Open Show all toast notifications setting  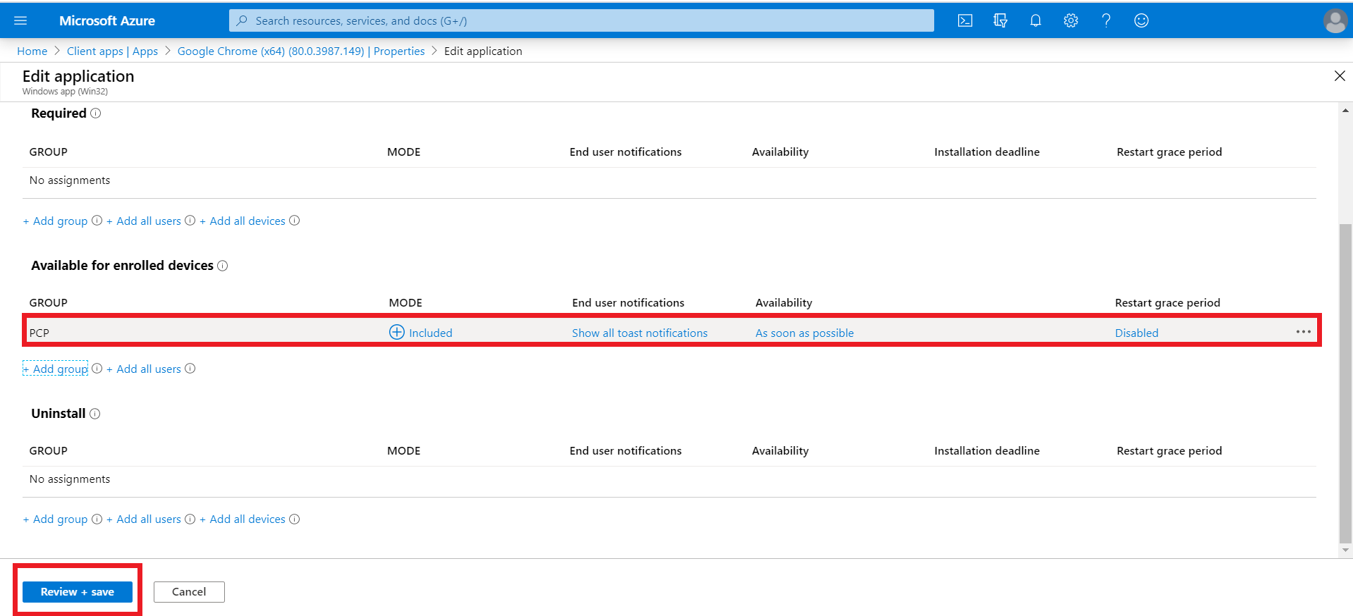(x=639, y=333)
